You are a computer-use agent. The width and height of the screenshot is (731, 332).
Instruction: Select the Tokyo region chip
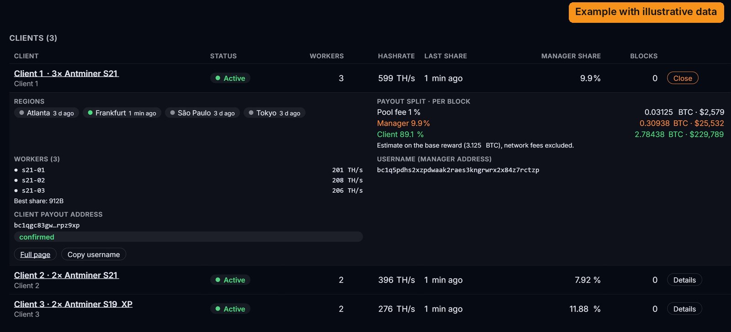click(275, 113)
